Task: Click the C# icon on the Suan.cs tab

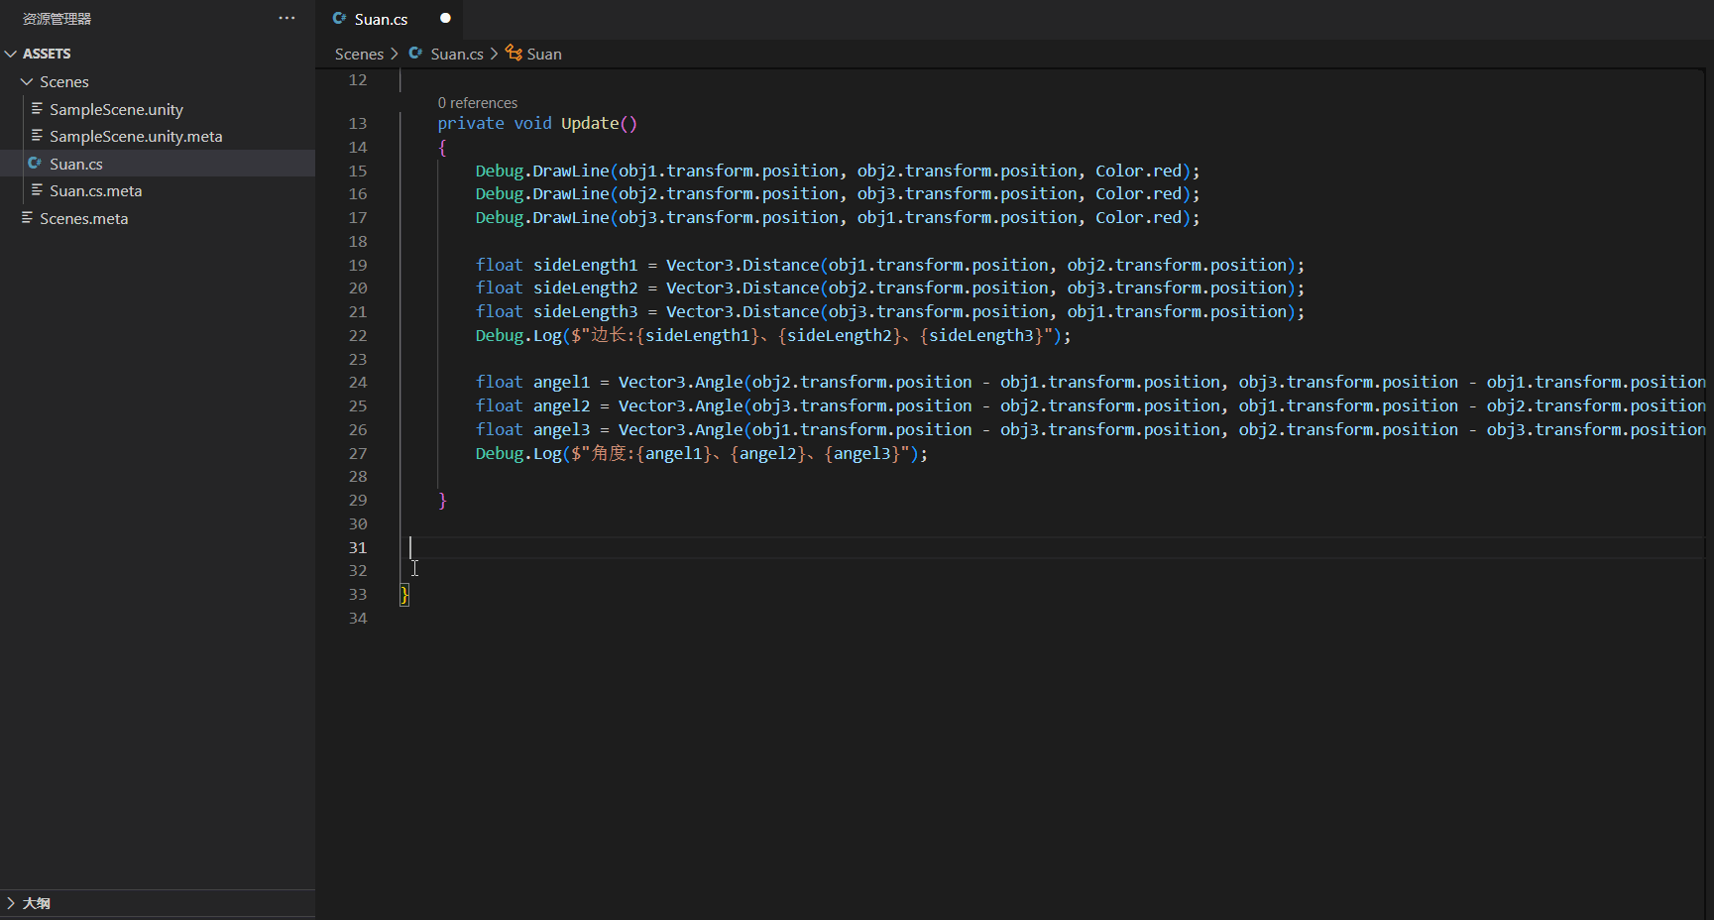Action: tap(340, 18)
